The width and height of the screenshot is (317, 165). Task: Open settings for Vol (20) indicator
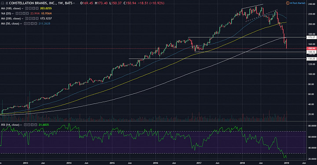20,13
